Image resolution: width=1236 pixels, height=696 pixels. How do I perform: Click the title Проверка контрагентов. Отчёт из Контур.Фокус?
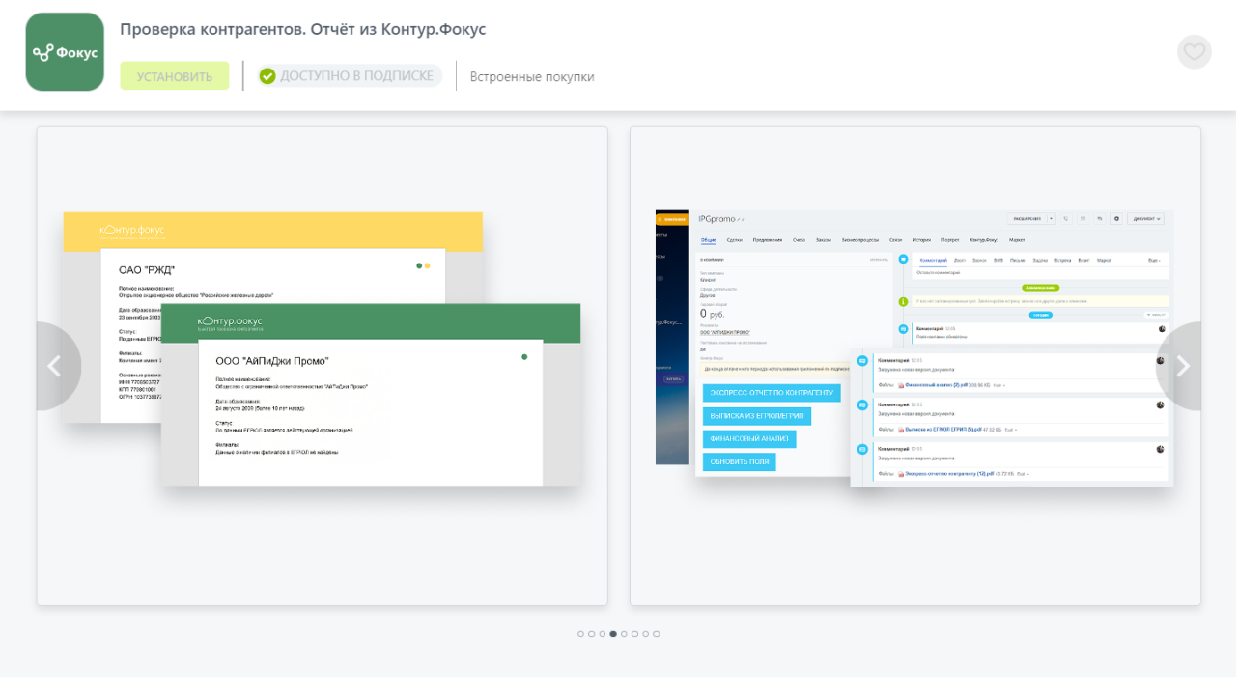click(x=303, y=29)
